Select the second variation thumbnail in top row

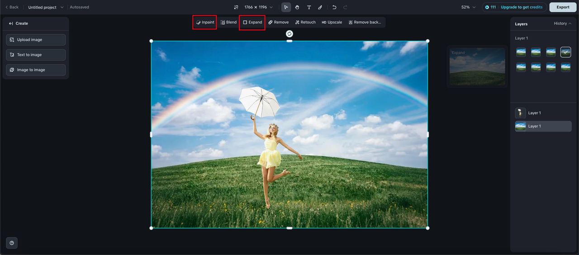pos(536,52)
